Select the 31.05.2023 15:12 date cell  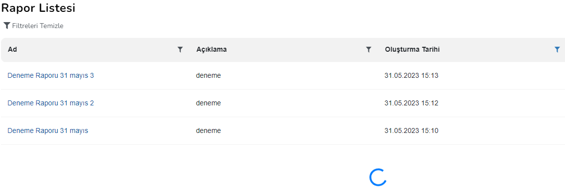(x=411, y=103)
